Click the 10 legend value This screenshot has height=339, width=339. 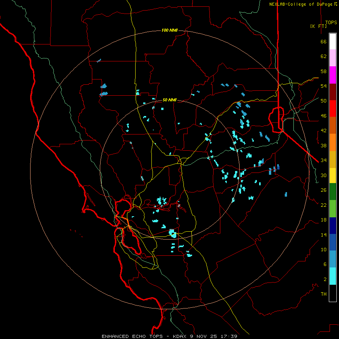coord(324,249)
